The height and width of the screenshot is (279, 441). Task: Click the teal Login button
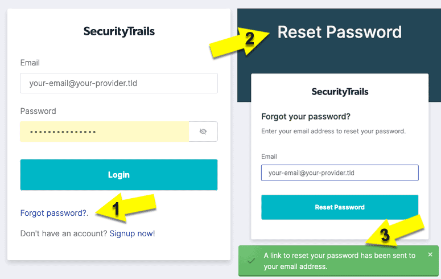coord(119,175)
